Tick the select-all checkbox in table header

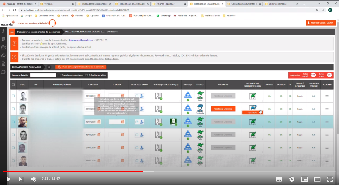pyautogui.click(x=14, y=85)
